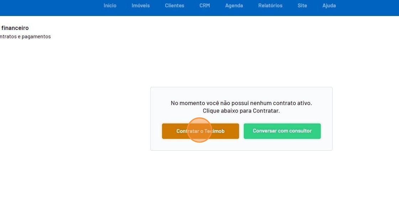Viewport: 399px width, 223px height.
Task: Open the Clientes menu
Action: click(x=174, y=6)
